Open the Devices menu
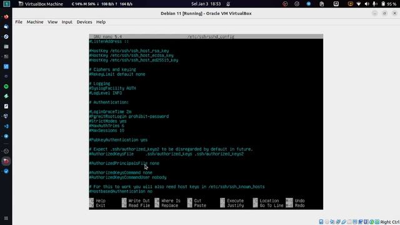Image resolution: width=400 pixels, height=225 pixels. click(x=84, y=22)
